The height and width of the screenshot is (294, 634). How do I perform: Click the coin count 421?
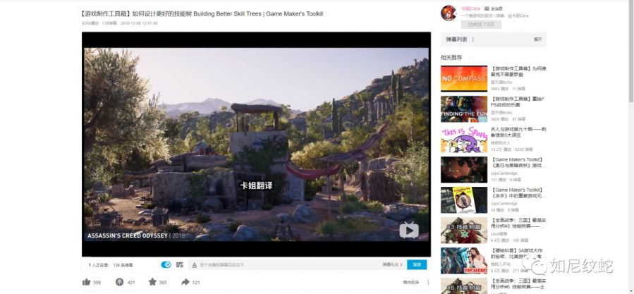pyautogui.click(x=131, y=283)
